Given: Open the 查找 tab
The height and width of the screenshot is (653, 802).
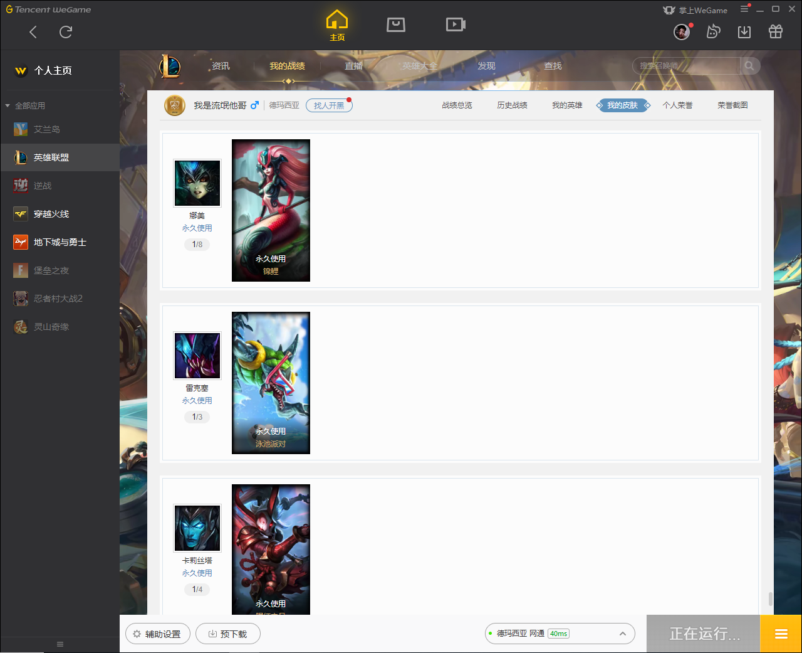Looking at the screenshot, I should tap(553, 66).
